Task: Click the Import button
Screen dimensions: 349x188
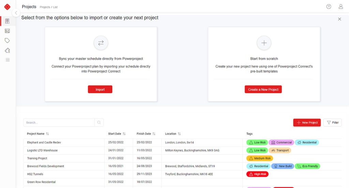Action: coord(100,89)
